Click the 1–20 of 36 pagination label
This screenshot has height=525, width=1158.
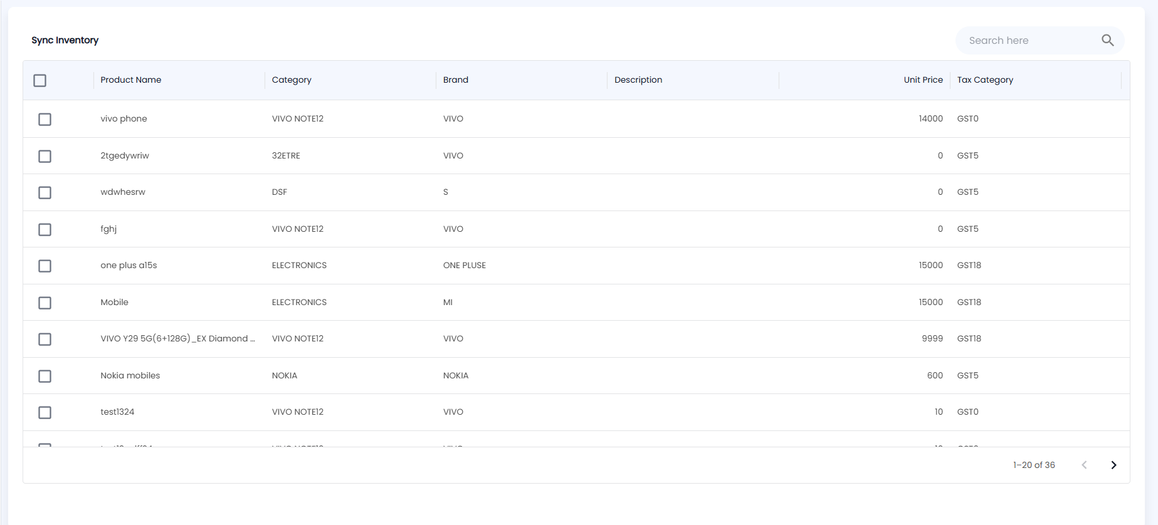1034,465
